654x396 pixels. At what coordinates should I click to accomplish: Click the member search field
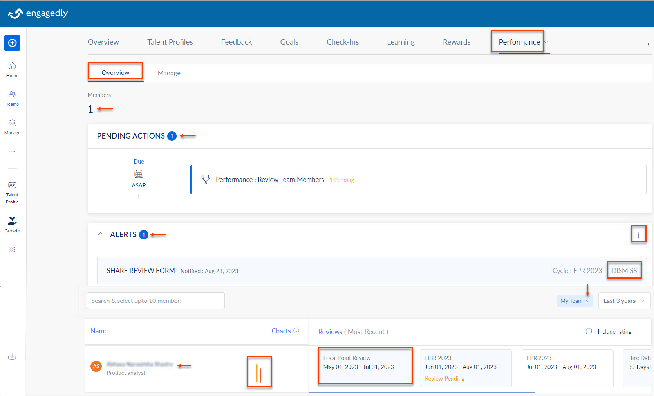[155, 301]
